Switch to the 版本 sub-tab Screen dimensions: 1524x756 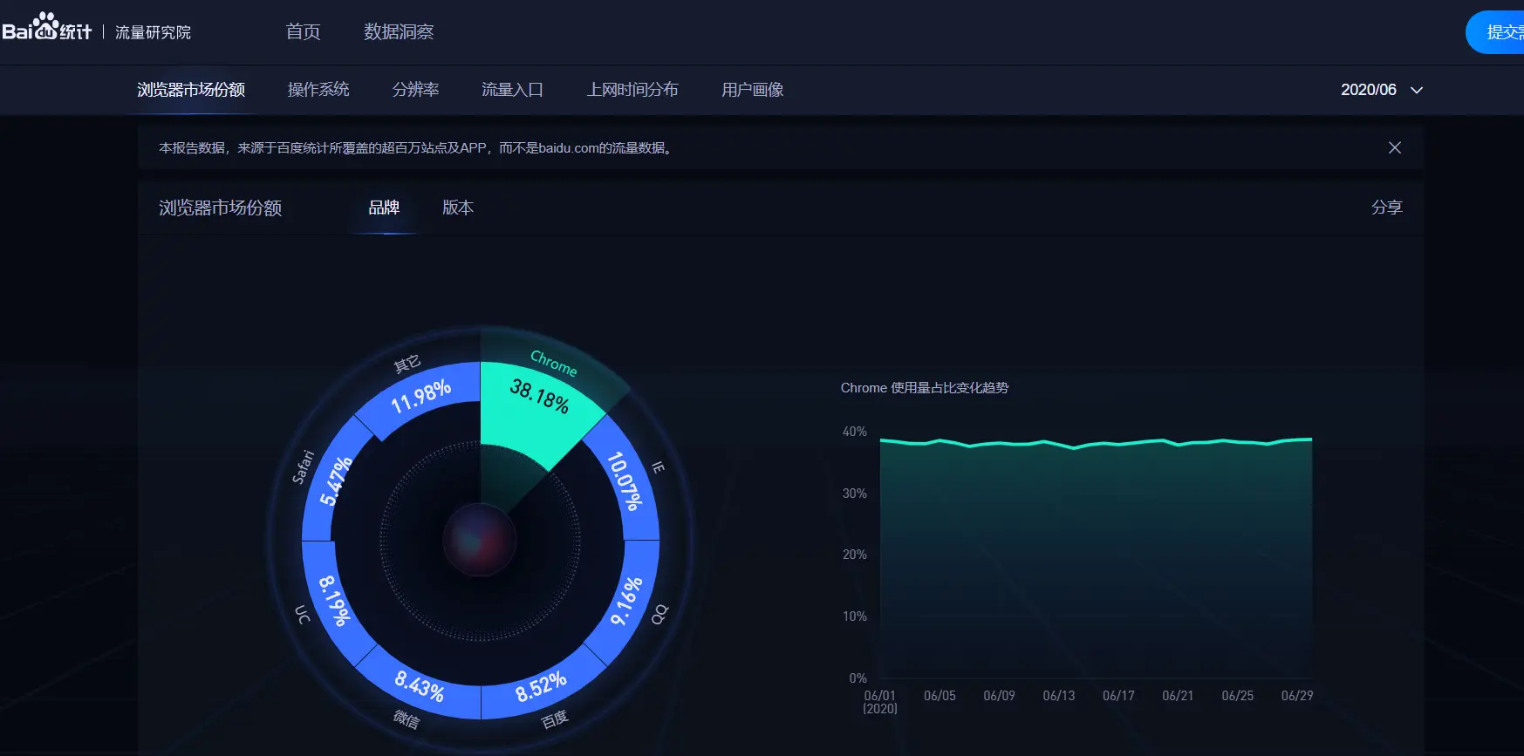[x=458, y=208]
